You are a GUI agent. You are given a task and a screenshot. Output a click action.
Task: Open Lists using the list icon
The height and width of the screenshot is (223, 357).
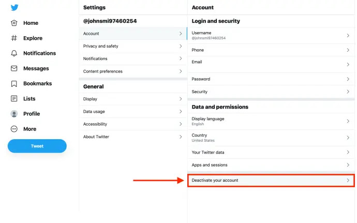tap(14, 99)
